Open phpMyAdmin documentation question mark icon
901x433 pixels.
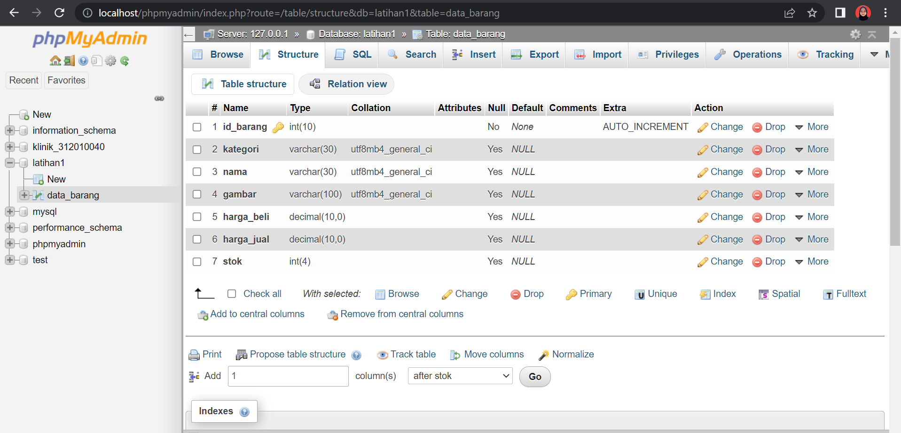[84, 61]
